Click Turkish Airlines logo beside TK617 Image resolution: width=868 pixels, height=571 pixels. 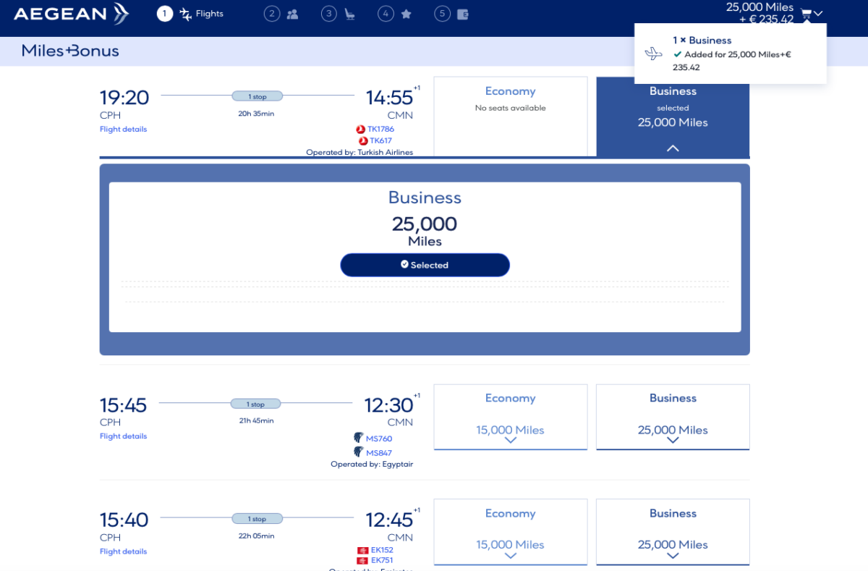coord(363,140)
